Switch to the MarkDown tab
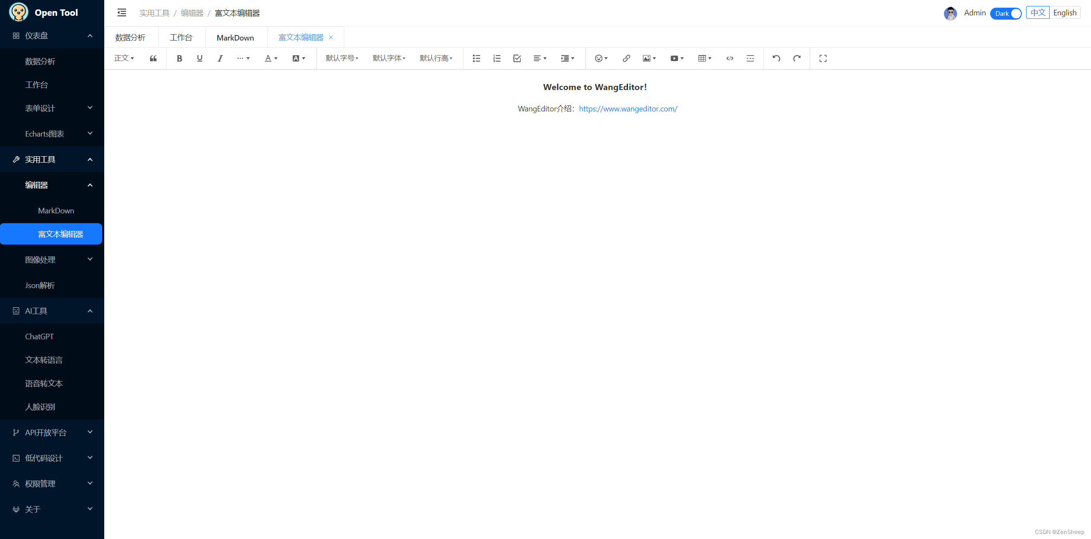The height and width of the screenshot is (539, 1091). click(235, 38)
